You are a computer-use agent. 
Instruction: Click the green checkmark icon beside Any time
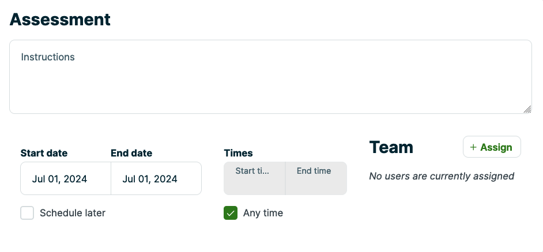pyautogui.click(x=231, y=213)
